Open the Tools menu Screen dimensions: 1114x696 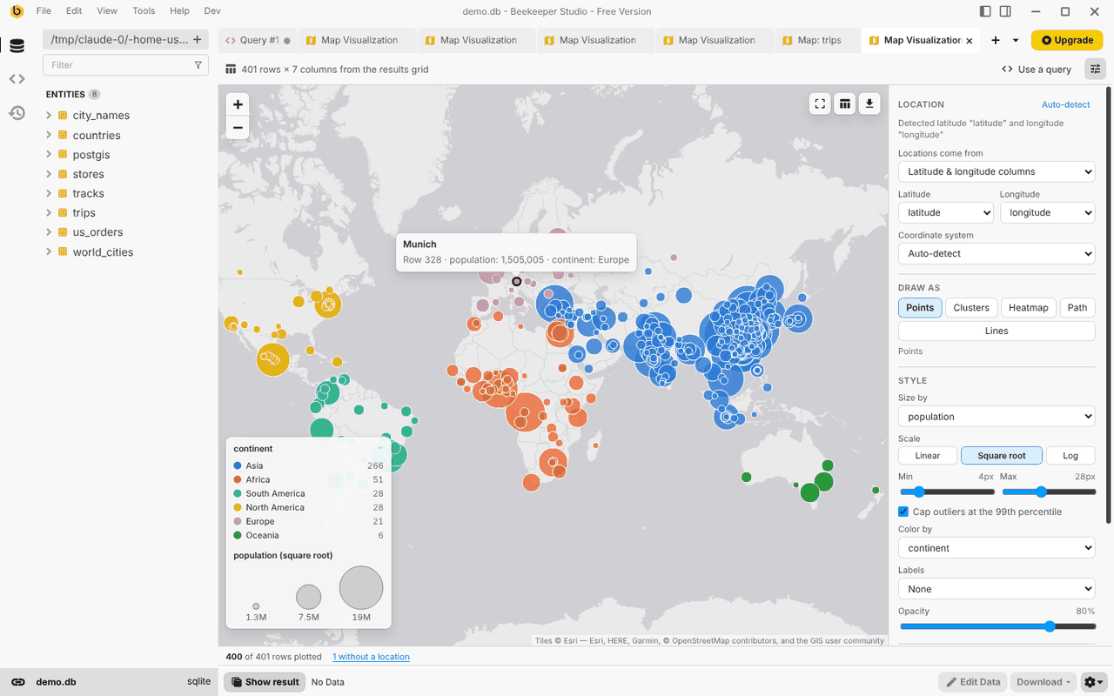coord(144,11)
